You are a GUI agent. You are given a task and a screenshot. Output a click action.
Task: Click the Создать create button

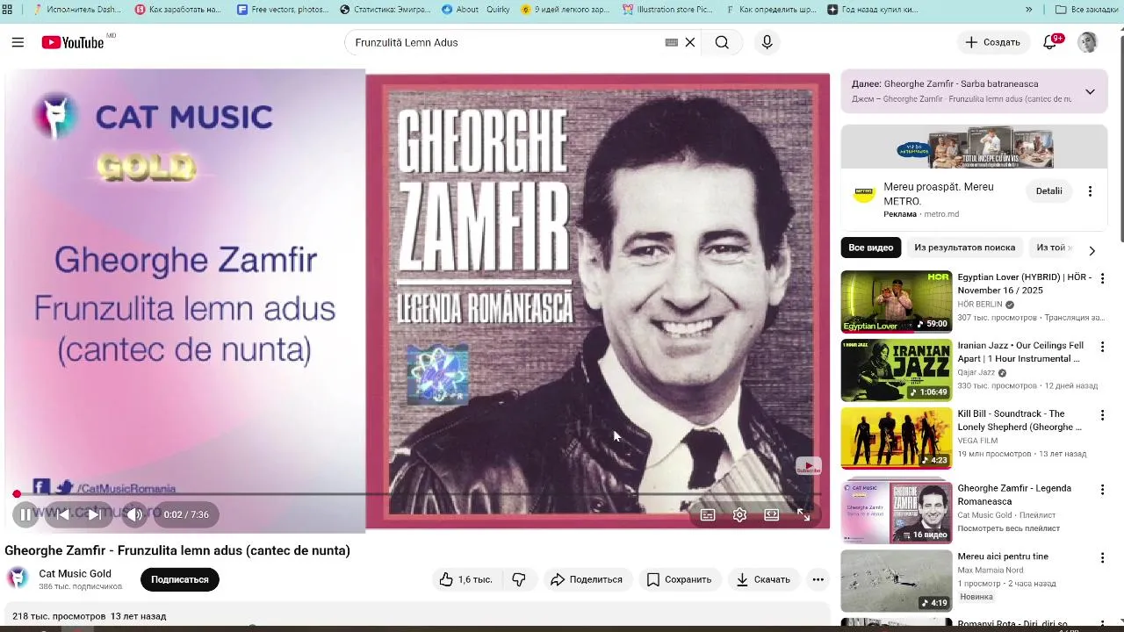point(992,42)
